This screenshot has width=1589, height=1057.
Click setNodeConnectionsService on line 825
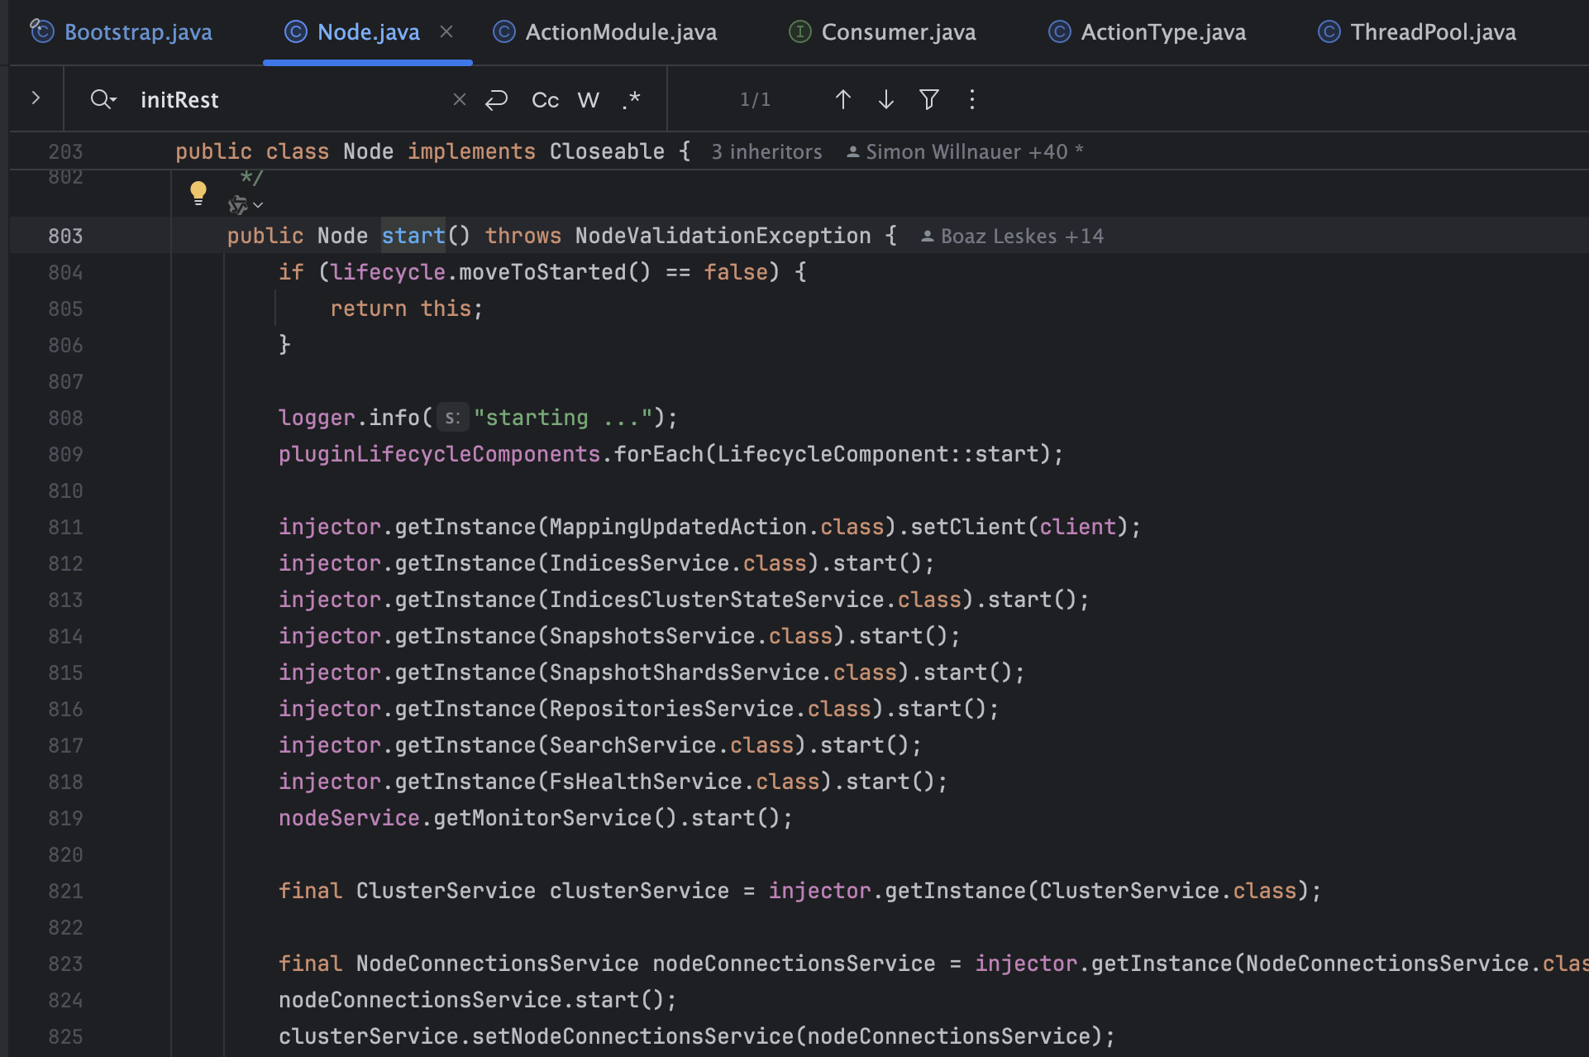click(x=632, y=1036)
